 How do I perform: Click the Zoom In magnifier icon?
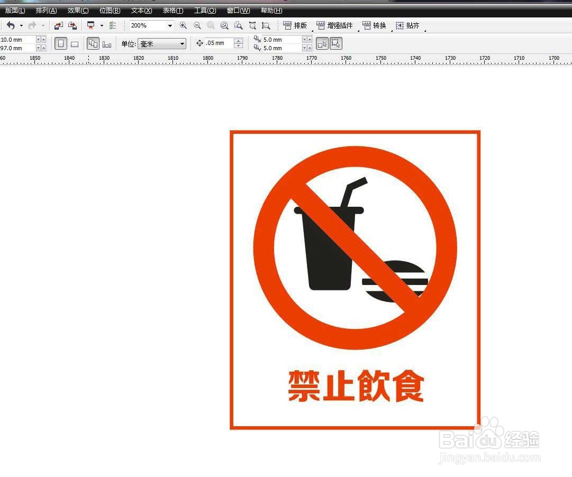coord(183,25)
